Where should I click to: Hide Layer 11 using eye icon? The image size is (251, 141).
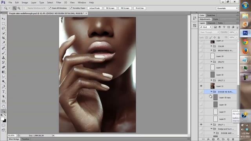tap(201, 86)
